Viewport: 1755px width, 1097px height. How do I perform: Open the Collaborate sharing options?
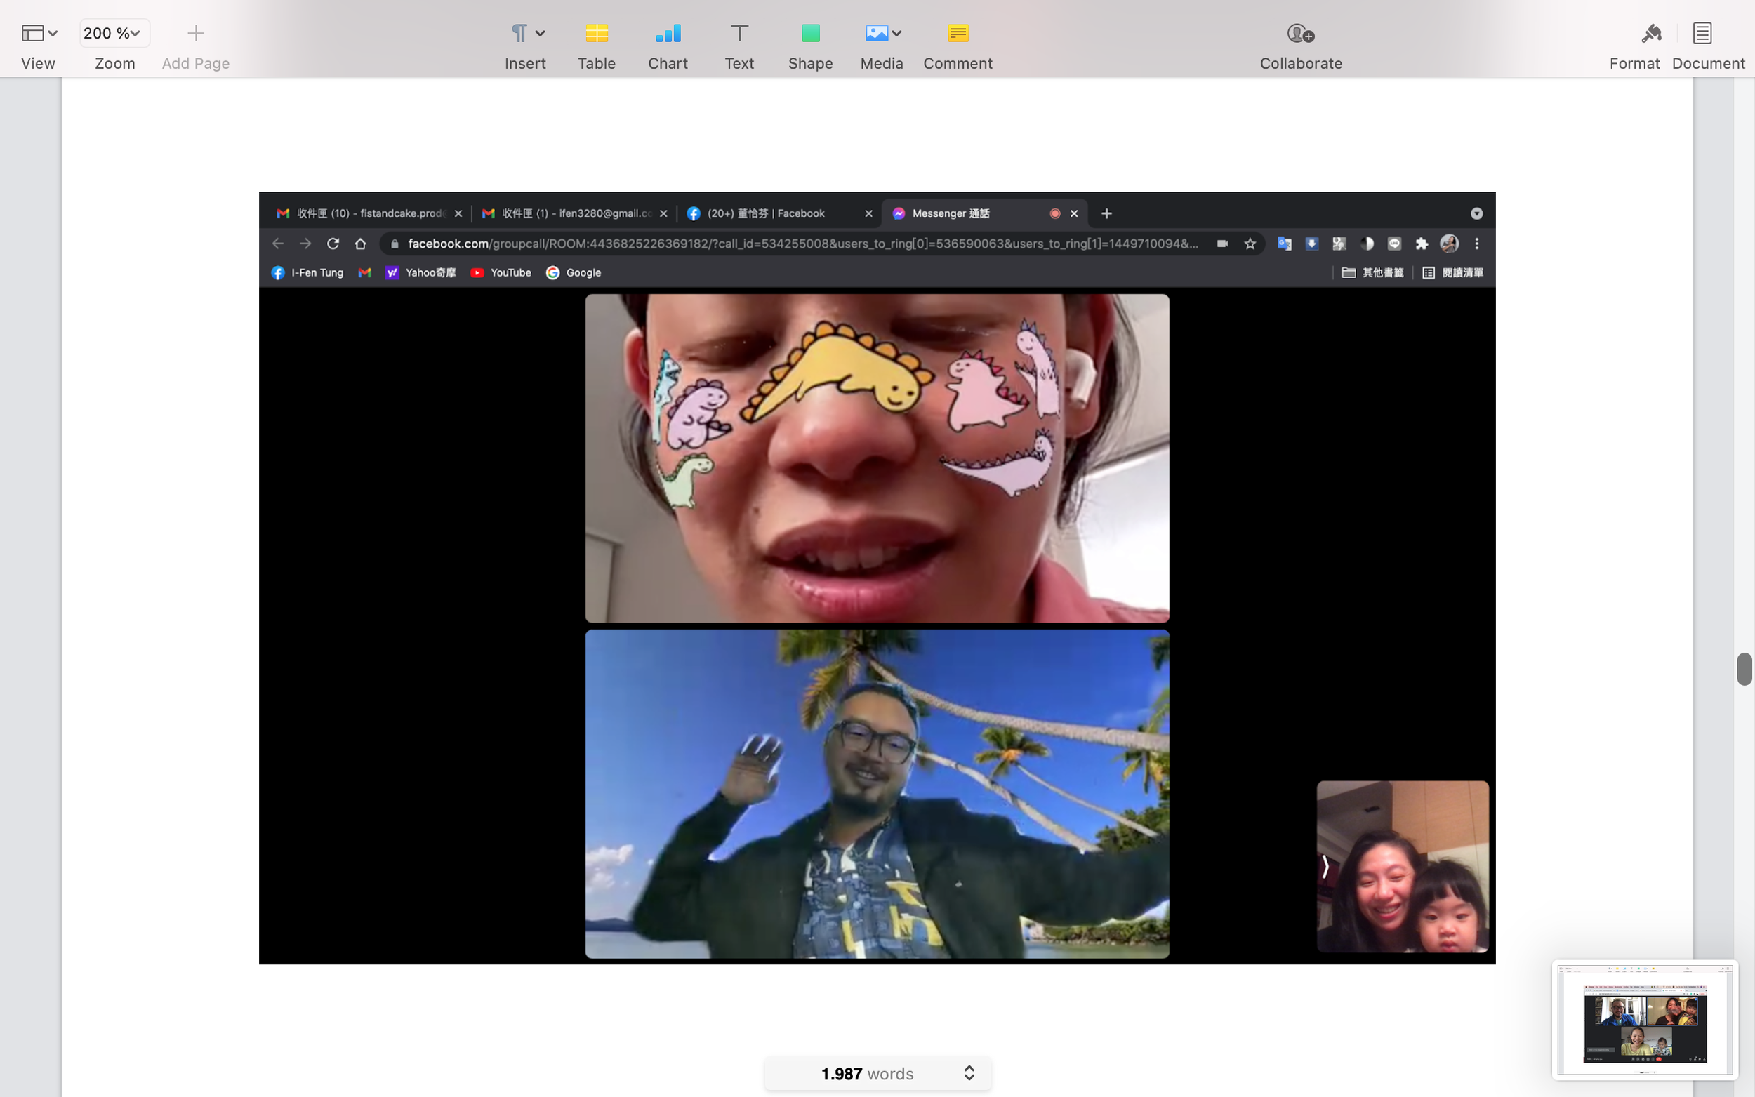(x=1300, y=34)
